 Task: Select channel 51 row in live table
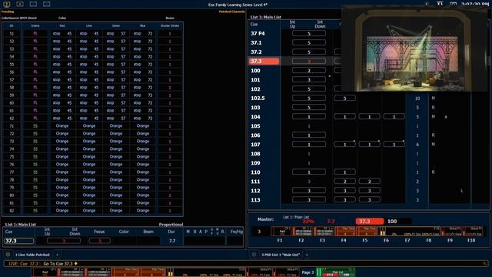92,34
